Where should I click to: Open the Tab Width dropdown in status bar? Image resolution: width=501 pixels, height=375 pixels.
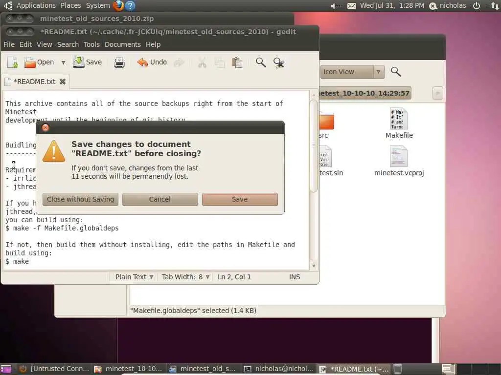pyautogui.click(x=185, y=277)
